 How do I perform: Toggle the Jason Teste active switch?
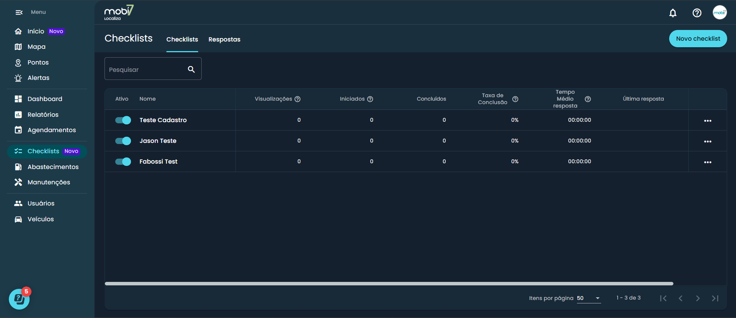tap(123, 141)
